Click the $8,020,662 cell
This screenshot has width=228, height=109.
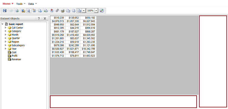click(x=88, y=35)
